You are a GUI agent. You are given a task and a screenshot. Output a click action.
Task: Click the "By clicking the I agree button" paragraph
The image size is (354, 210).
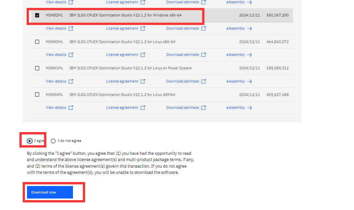(x=110, y=163)
